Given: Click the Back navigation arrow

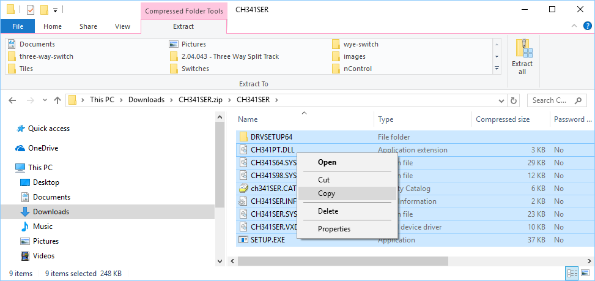Looking at the screenshot, I should click(12, 100).
